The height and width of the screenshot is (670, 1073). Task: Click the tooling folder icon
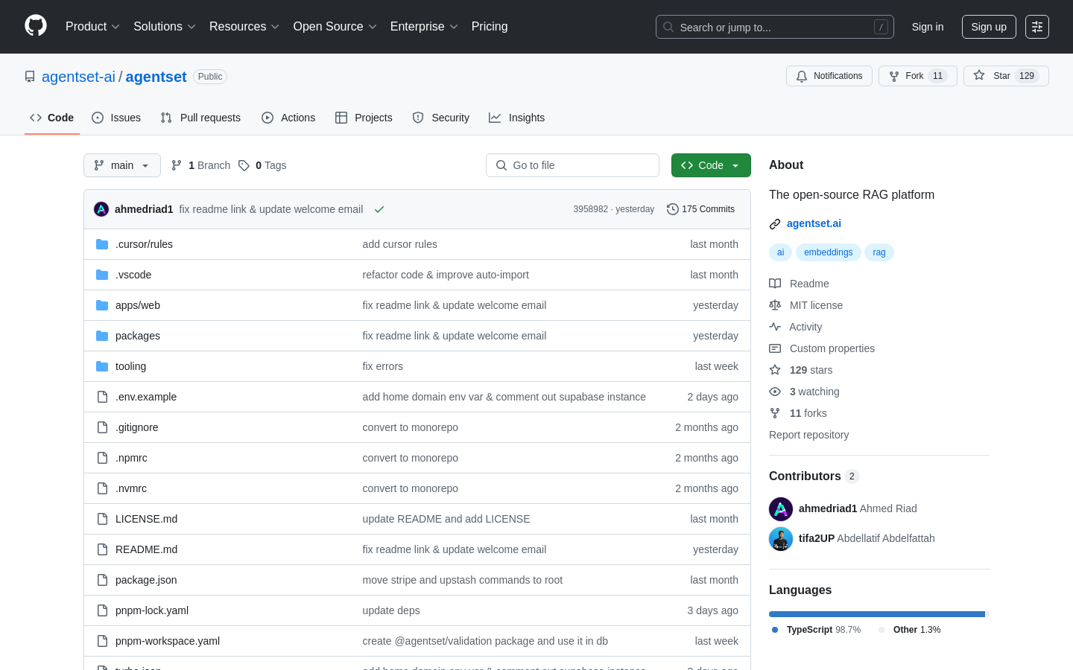pyautogui.click(x=102, y=366)
